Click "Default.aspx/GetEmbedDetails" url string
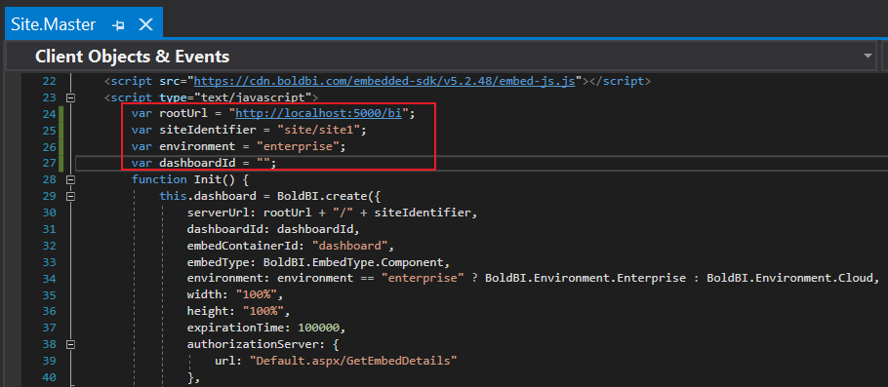888x387 pixels. [353, 361]
